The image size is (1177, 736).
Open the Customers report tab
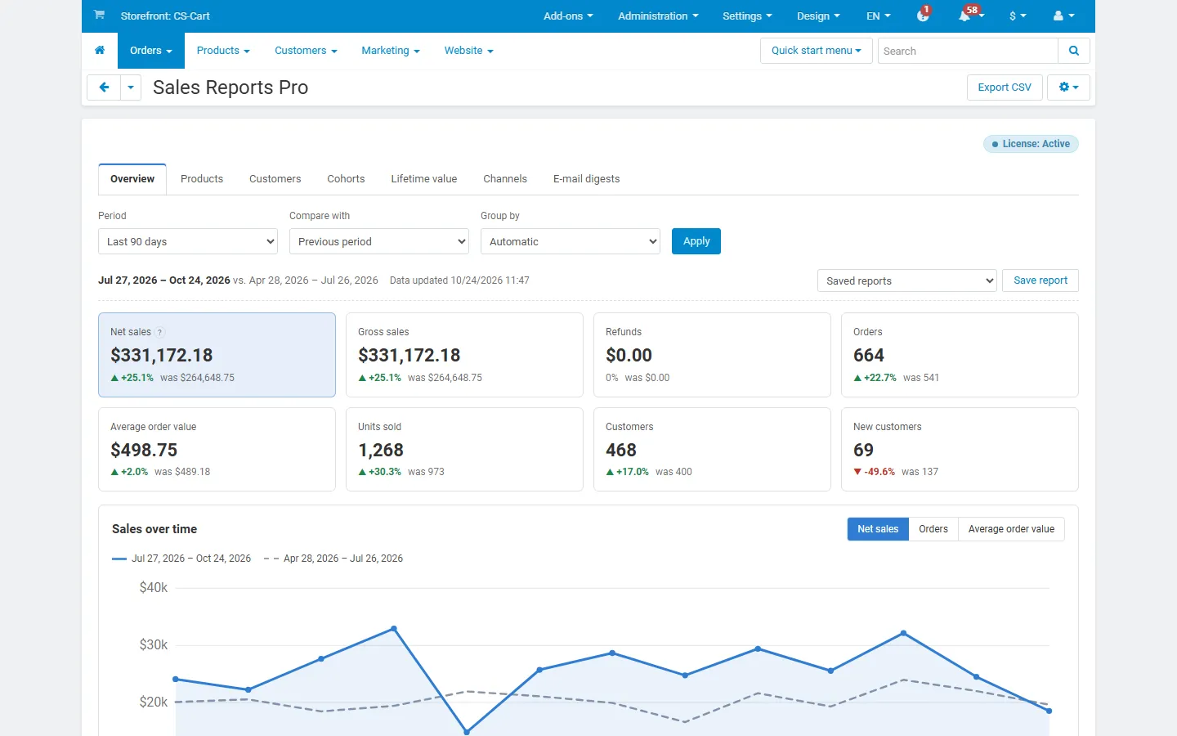coord(275,179)
